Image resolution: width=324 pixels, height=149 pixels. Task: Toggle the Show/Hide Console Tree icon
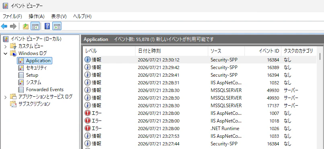35,26
